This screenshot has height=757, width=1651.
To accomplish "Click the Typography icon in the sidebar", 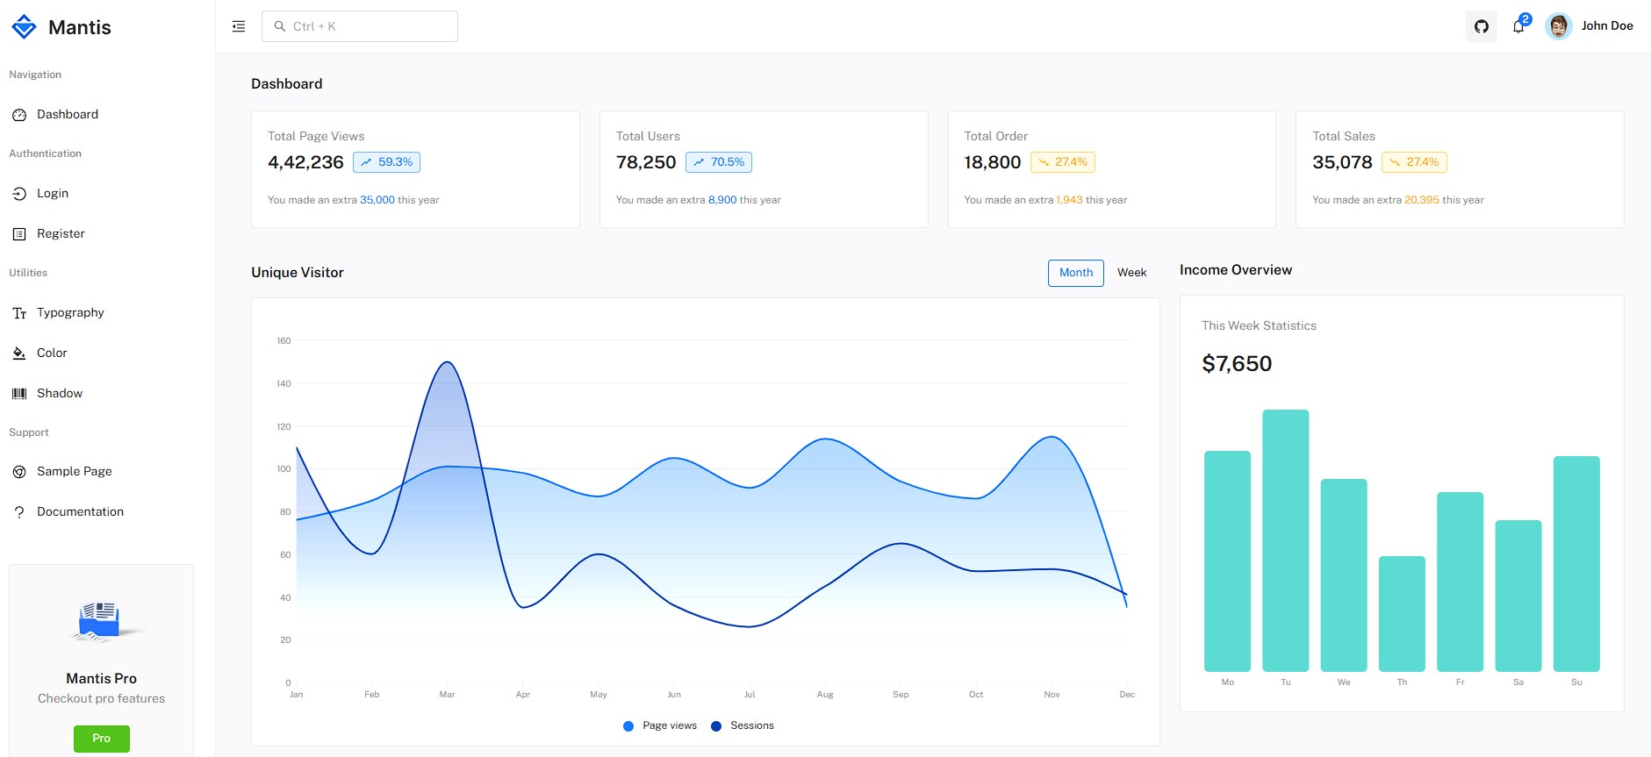I will pos(19,313).
